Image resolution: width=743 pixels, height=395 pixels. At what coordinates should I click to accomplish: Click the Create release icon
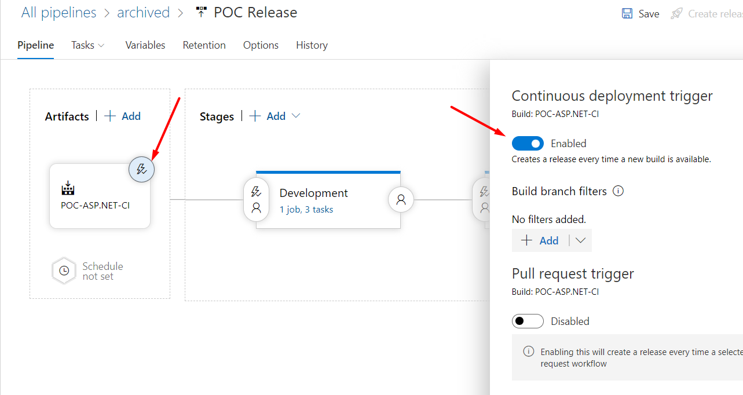[x=676, y=13]
